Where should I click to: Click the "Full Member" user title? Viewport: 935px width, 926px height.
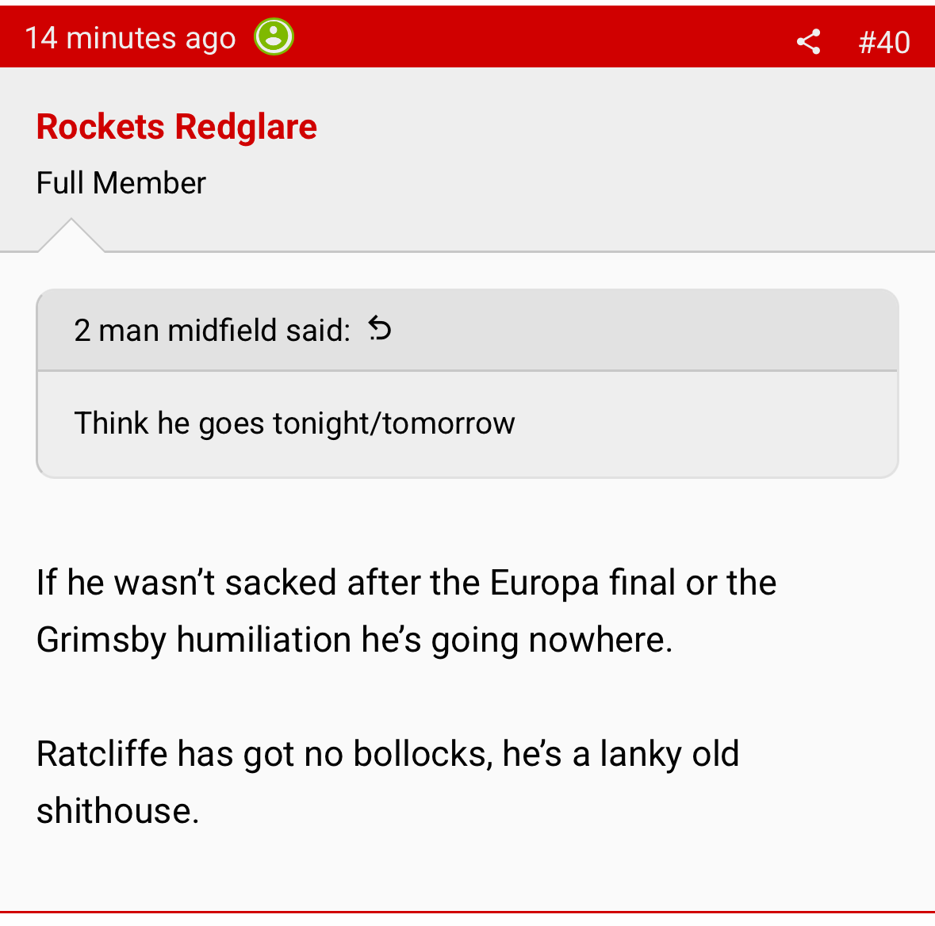pos(121,183)
